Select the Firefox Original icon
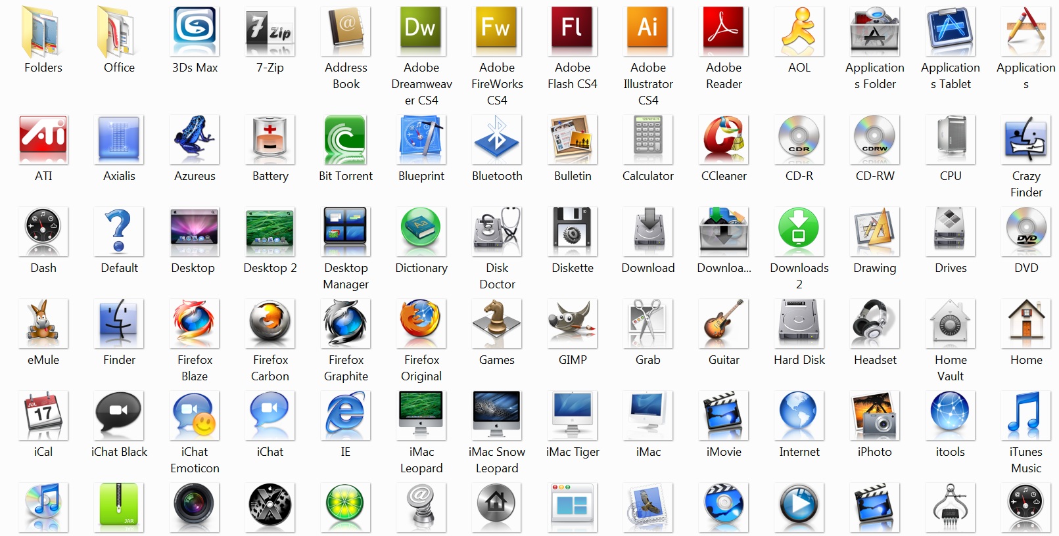Viewport: 1059px width, 536px height. 421,323
